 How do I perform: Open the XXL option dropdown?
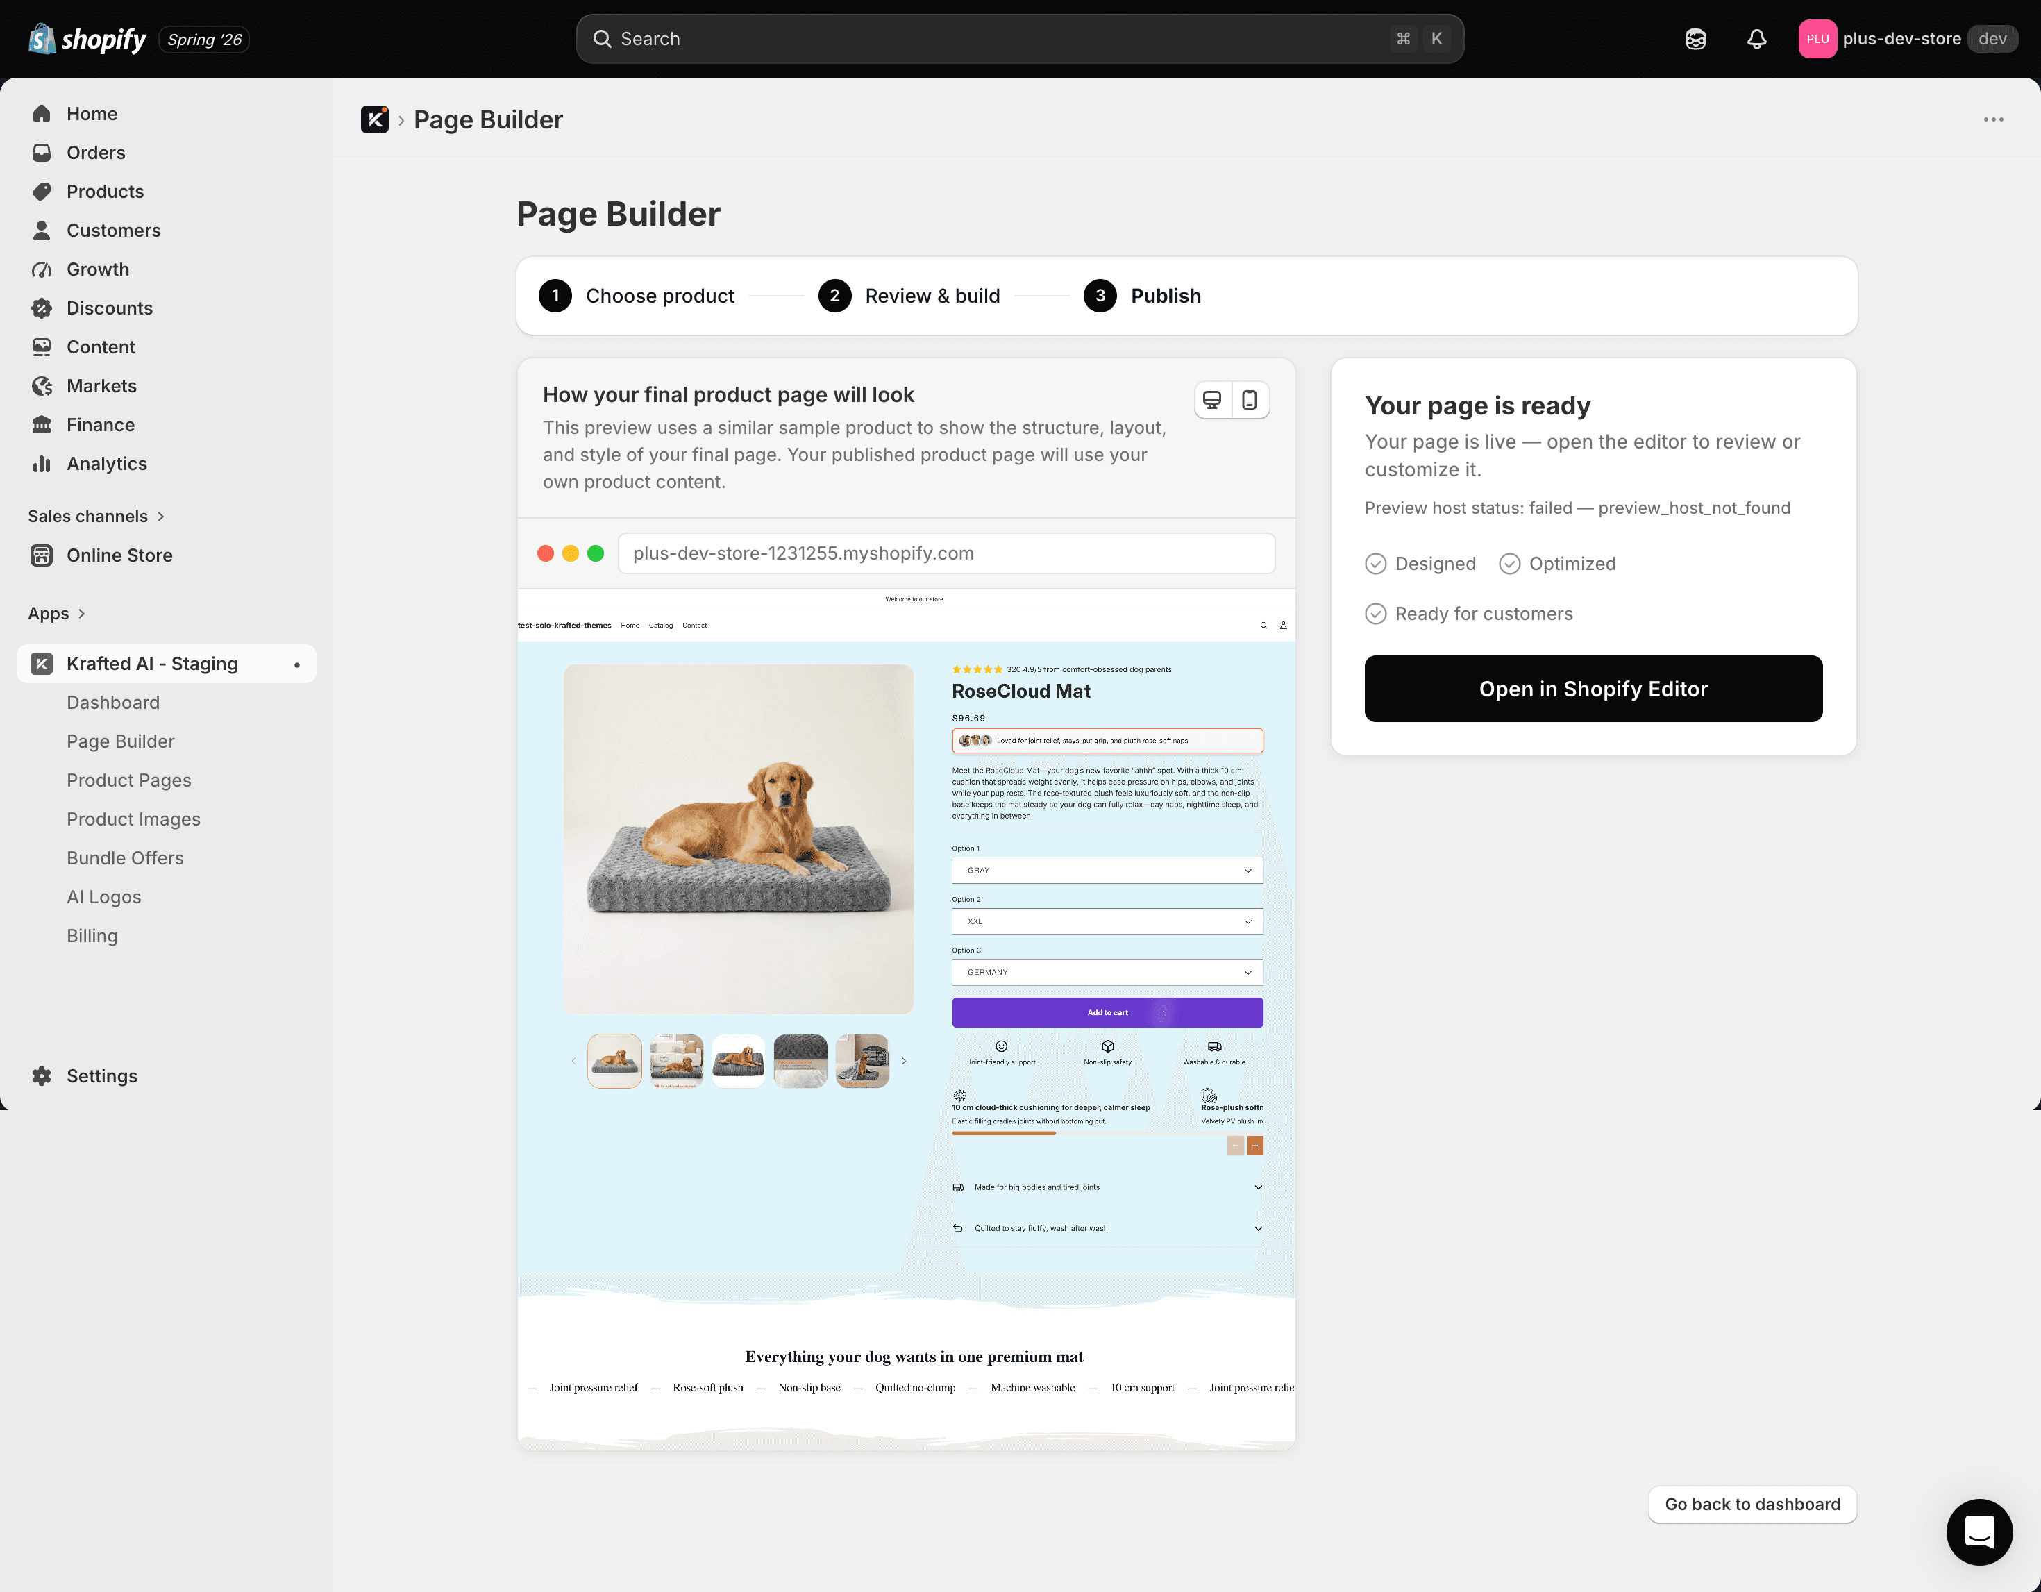tap(1107, 921)
